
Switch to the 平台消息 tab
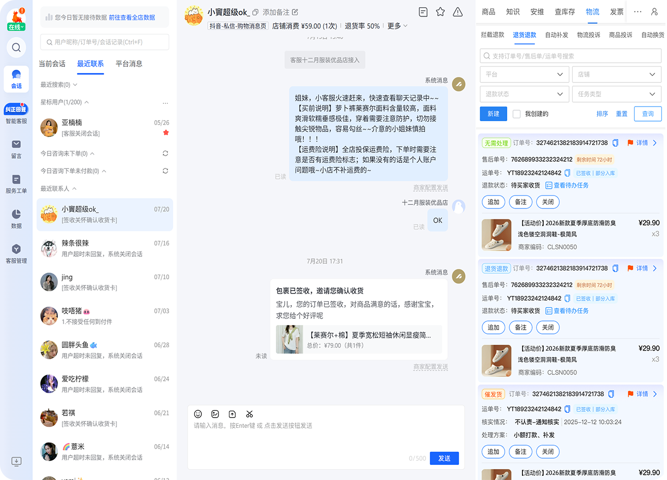tap(129, 63)
